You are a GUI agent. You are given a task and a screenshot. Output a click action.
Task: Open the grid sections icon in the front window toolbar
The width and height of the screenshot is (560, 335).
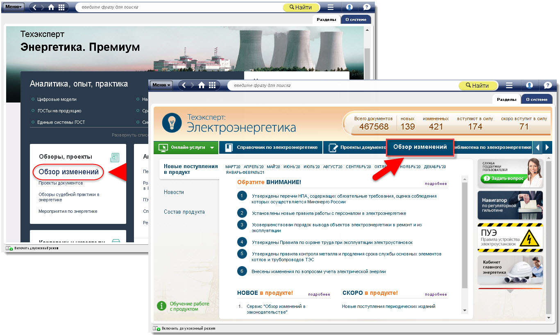[x=212, y=85]
